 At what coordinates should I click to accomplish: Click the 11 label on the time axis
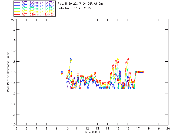[x=77, y=128]
